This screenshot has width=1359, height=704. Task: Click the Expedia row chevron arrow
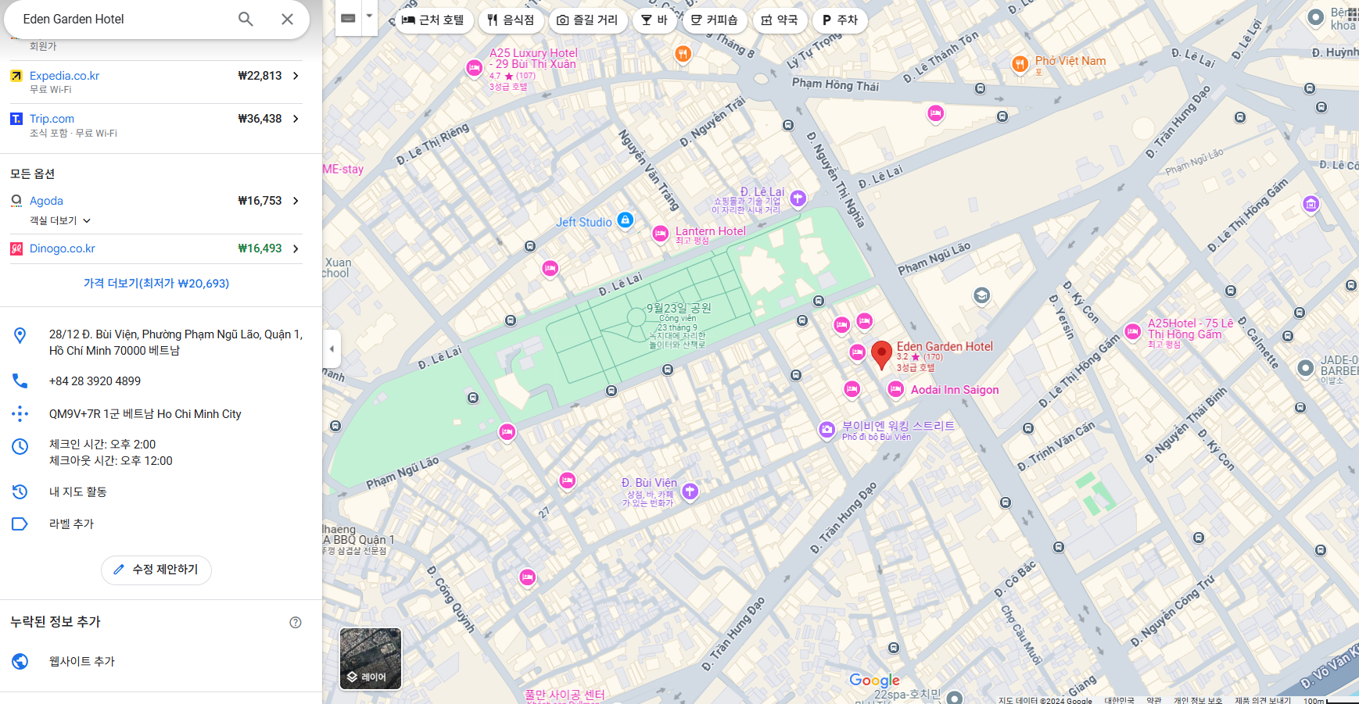296,76
